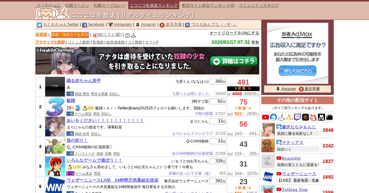
Task: Sort by 総来場者順
Action: [x=116, y=42]
